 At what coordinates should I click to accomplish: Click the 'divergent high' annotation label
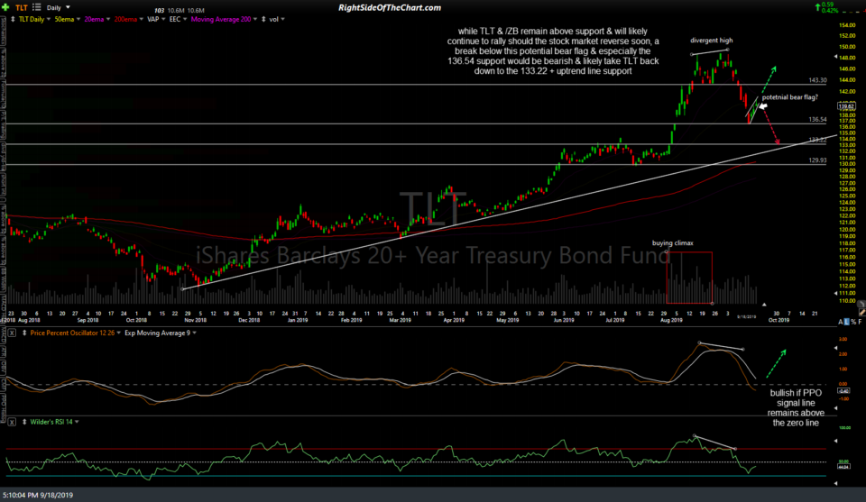click(x=712, y=41)
